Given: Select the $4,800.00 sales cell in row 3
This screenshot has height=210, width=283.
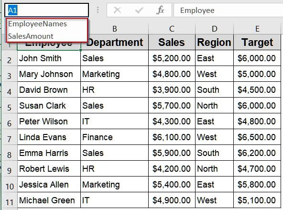Looking at the screenshot, I should click(172, 74).
